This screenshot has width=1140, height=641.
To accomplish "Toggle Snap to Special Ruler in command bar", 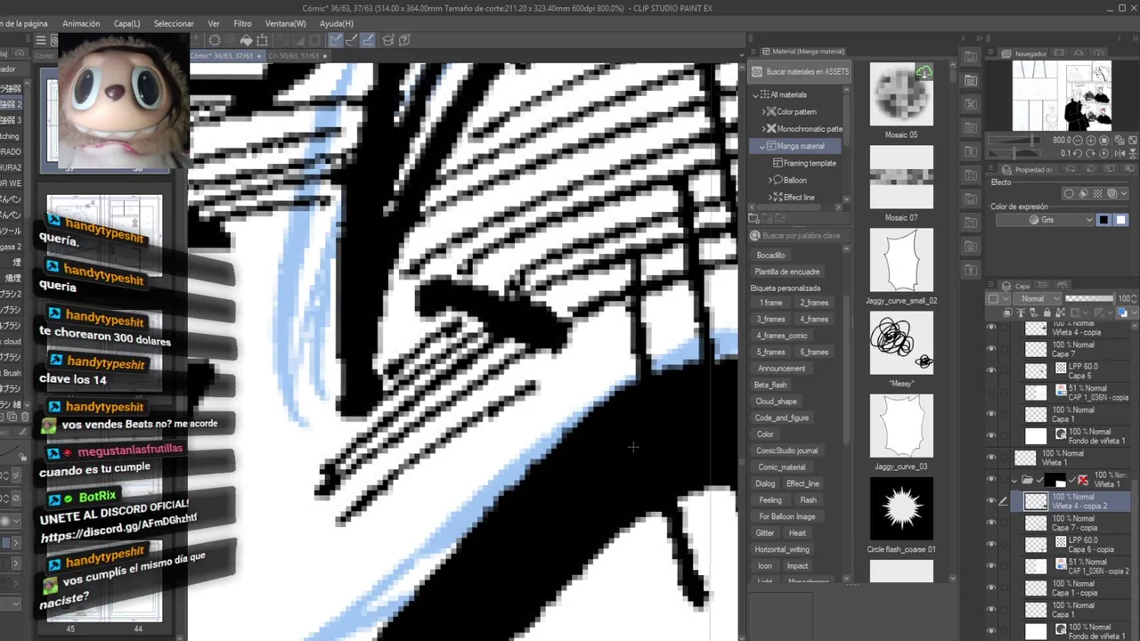I will tap(352, 40).
